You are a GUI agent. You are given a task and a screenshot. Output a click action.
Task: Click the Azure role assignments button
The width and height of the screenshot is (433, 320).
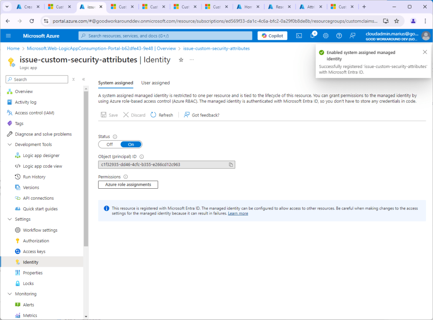click(128, 184)
